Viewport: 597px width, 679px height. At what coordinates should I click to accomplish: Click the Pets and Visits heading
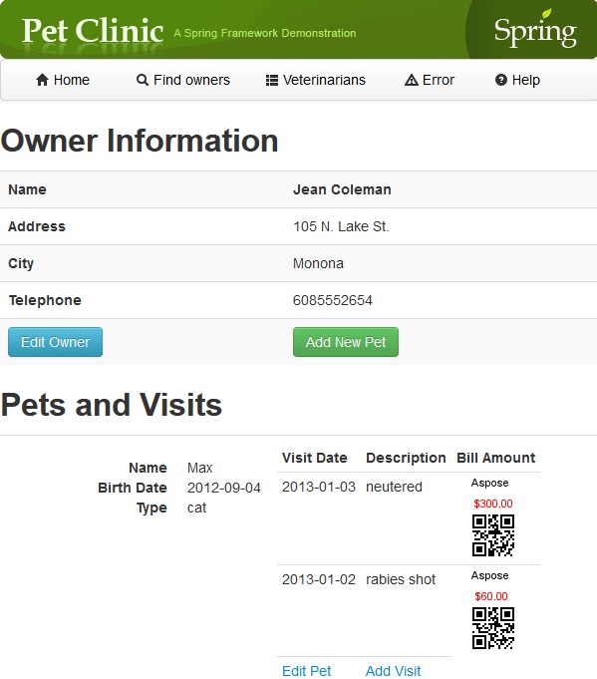click(112, 405)
